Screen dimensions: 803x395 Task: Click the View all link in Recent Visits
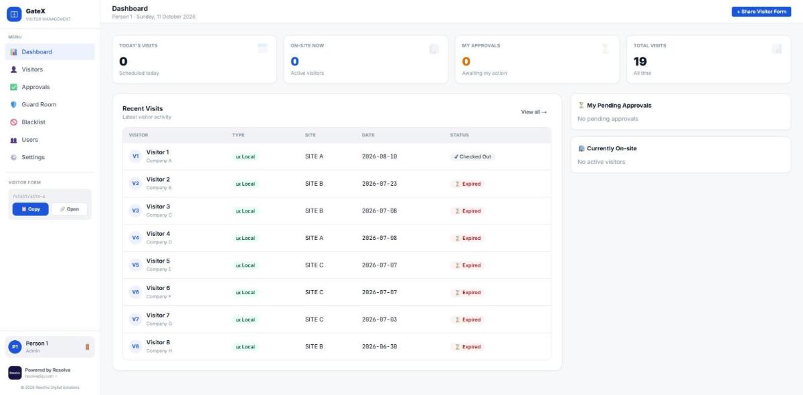click(x=534, y=112)
